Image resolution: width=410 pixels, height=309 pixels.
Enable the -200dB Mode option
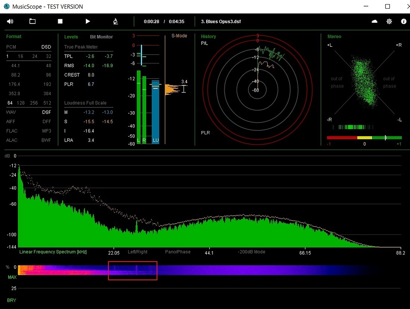point(252,252)
